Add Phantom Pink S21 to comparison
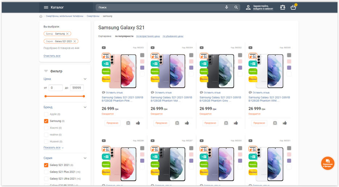Image resolution: width=339 pixels, height=187 pixels. click(x=128, y=123)
